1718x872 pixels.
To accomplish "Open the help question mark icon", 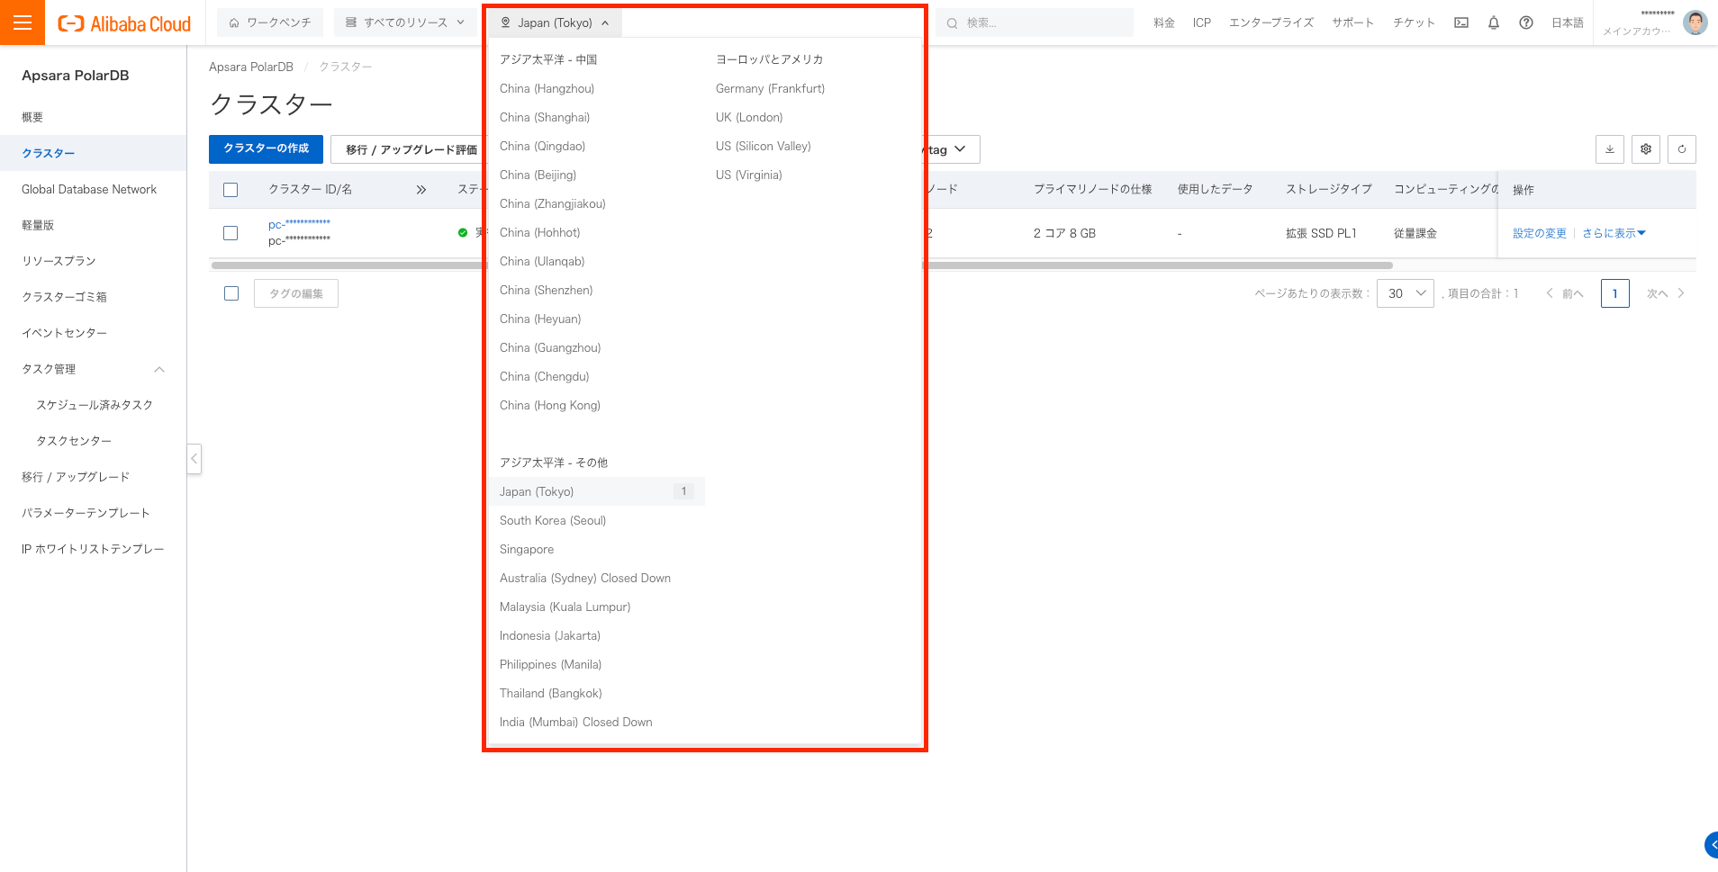I will 1526,22.
